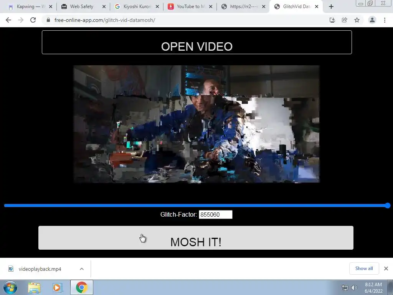Click the Glitch-Factor label text
393x295 pixels.
coord(179,214)
